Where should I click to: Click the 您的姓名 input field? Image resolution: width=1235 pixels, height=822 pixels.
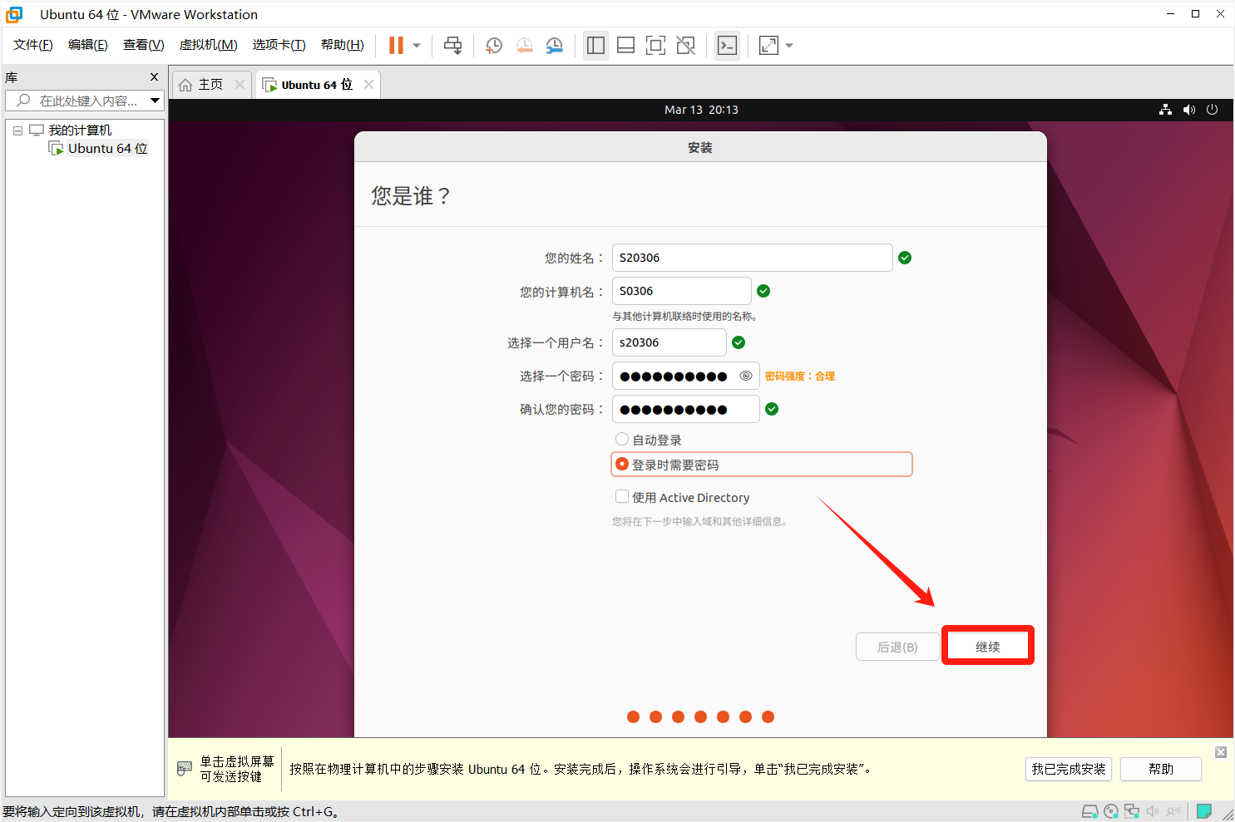click(x=753, y=258)
